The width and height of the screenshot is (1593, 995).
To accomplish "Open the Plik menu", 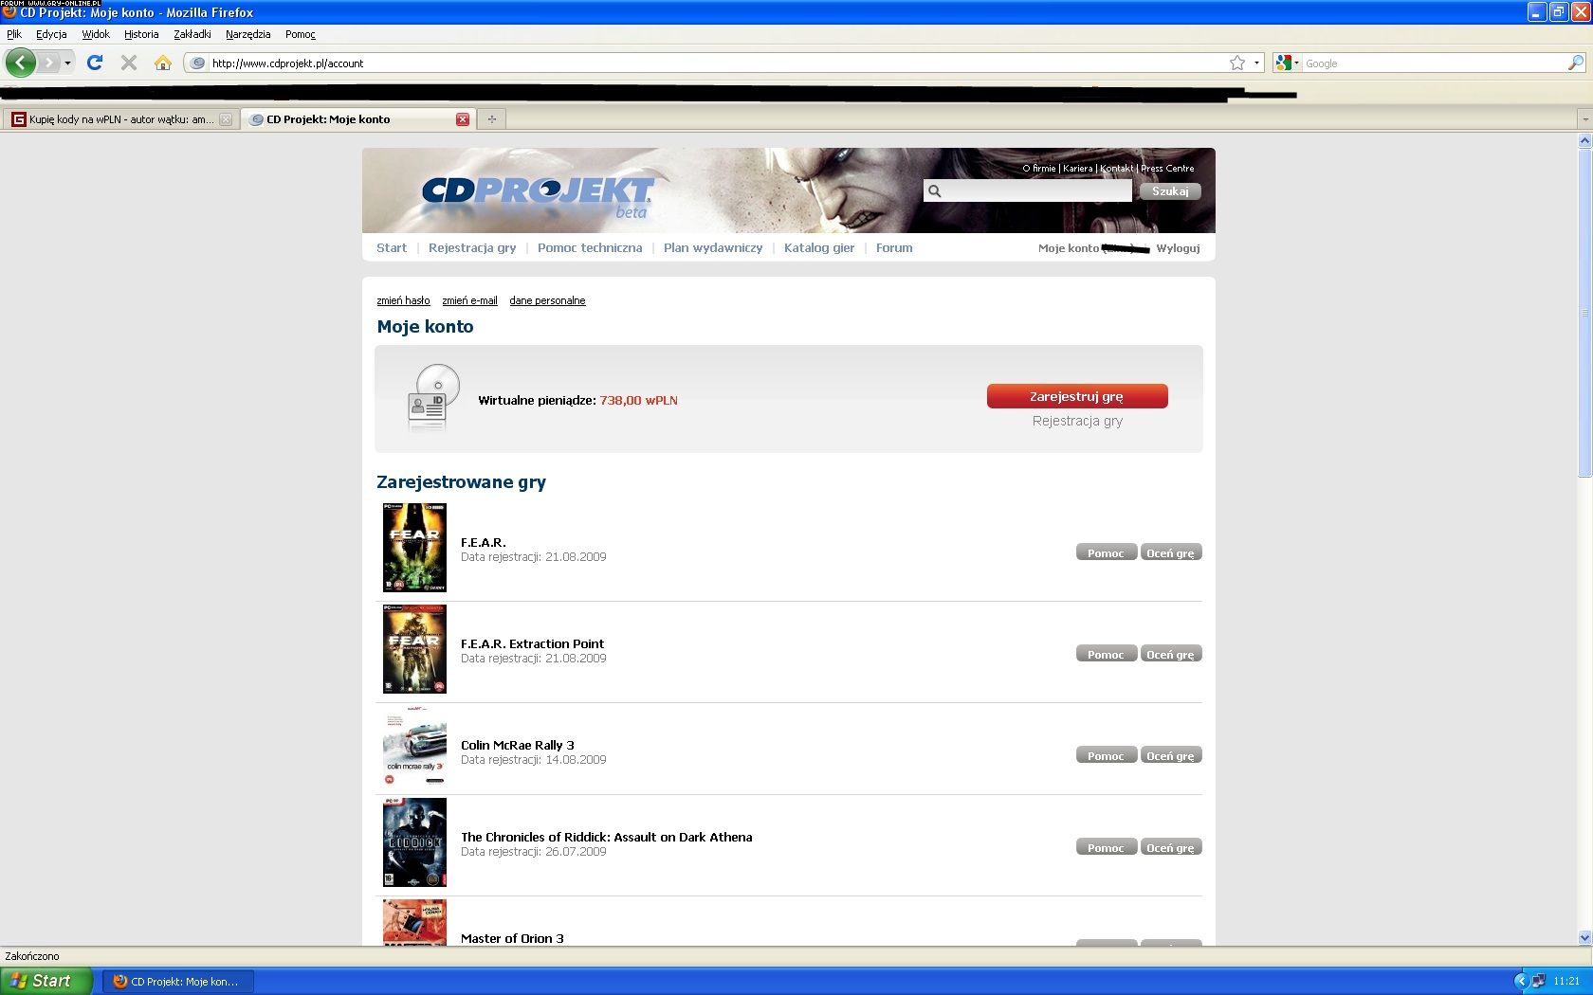I will point(14,34).
